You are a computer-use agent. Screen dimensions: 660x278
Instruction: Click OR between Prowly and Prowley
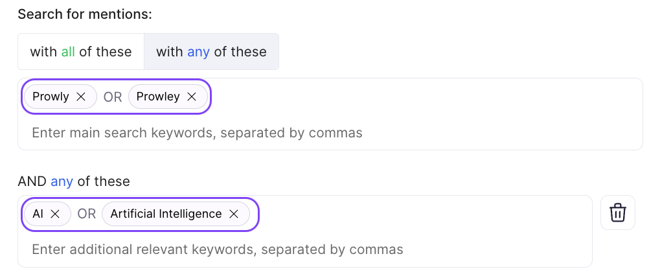tap(113, 97)
